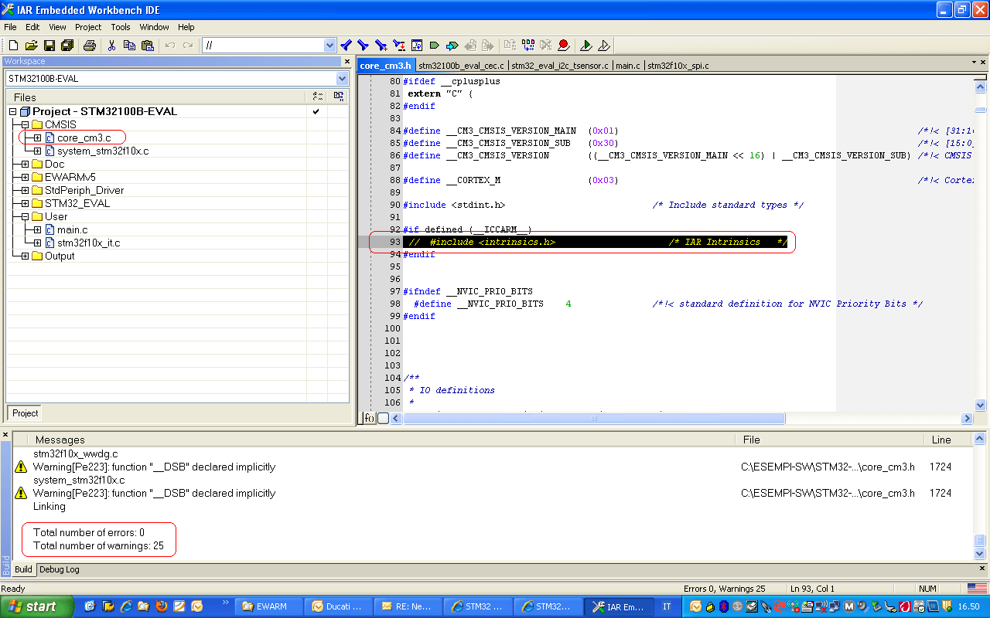Click the Windows start button
The width and height of the screenshot is (990, 618).
click(x=35, y=606)
